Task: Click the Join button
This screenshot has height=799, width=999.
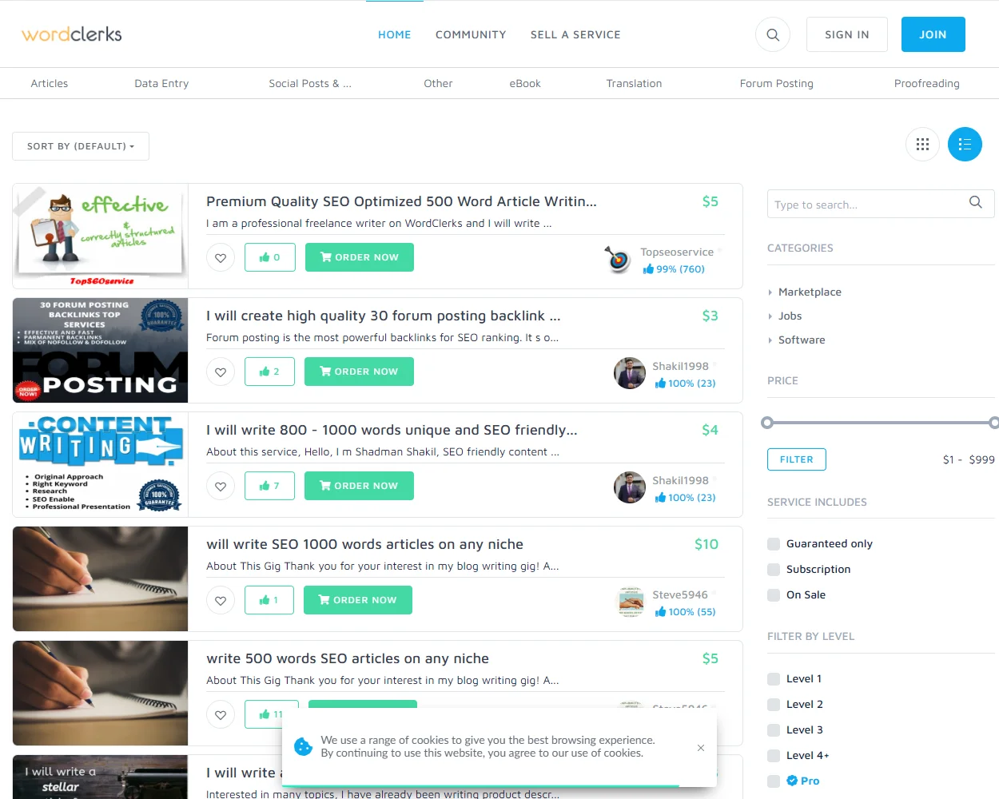Action: pyautogui.click(x=933, y=34)
